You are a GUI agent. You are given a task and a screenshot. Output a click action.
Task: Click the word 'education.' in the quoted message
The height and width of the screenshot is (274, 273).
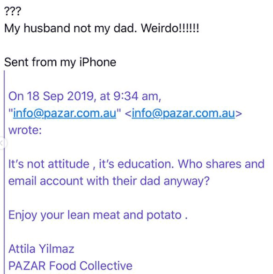point(146,164)
